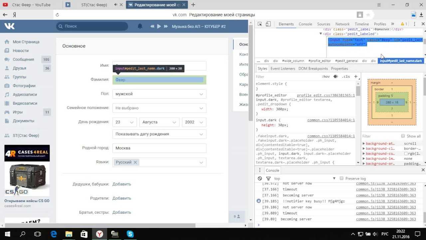Skip to next track in VK header

166,26
